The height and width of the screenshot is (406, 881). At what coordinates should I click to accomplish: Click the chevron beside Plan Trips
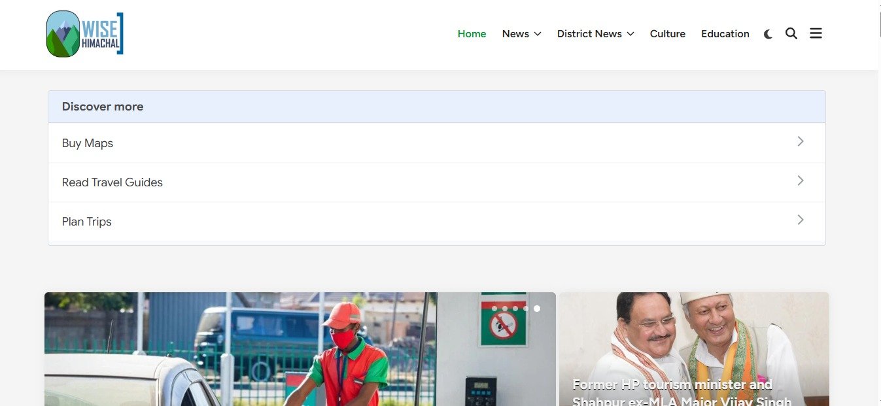tap(801, 220)
